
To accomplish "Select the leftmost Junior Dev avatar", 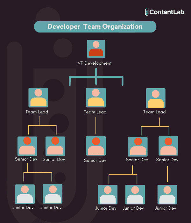I will click(x=25, y=194).
